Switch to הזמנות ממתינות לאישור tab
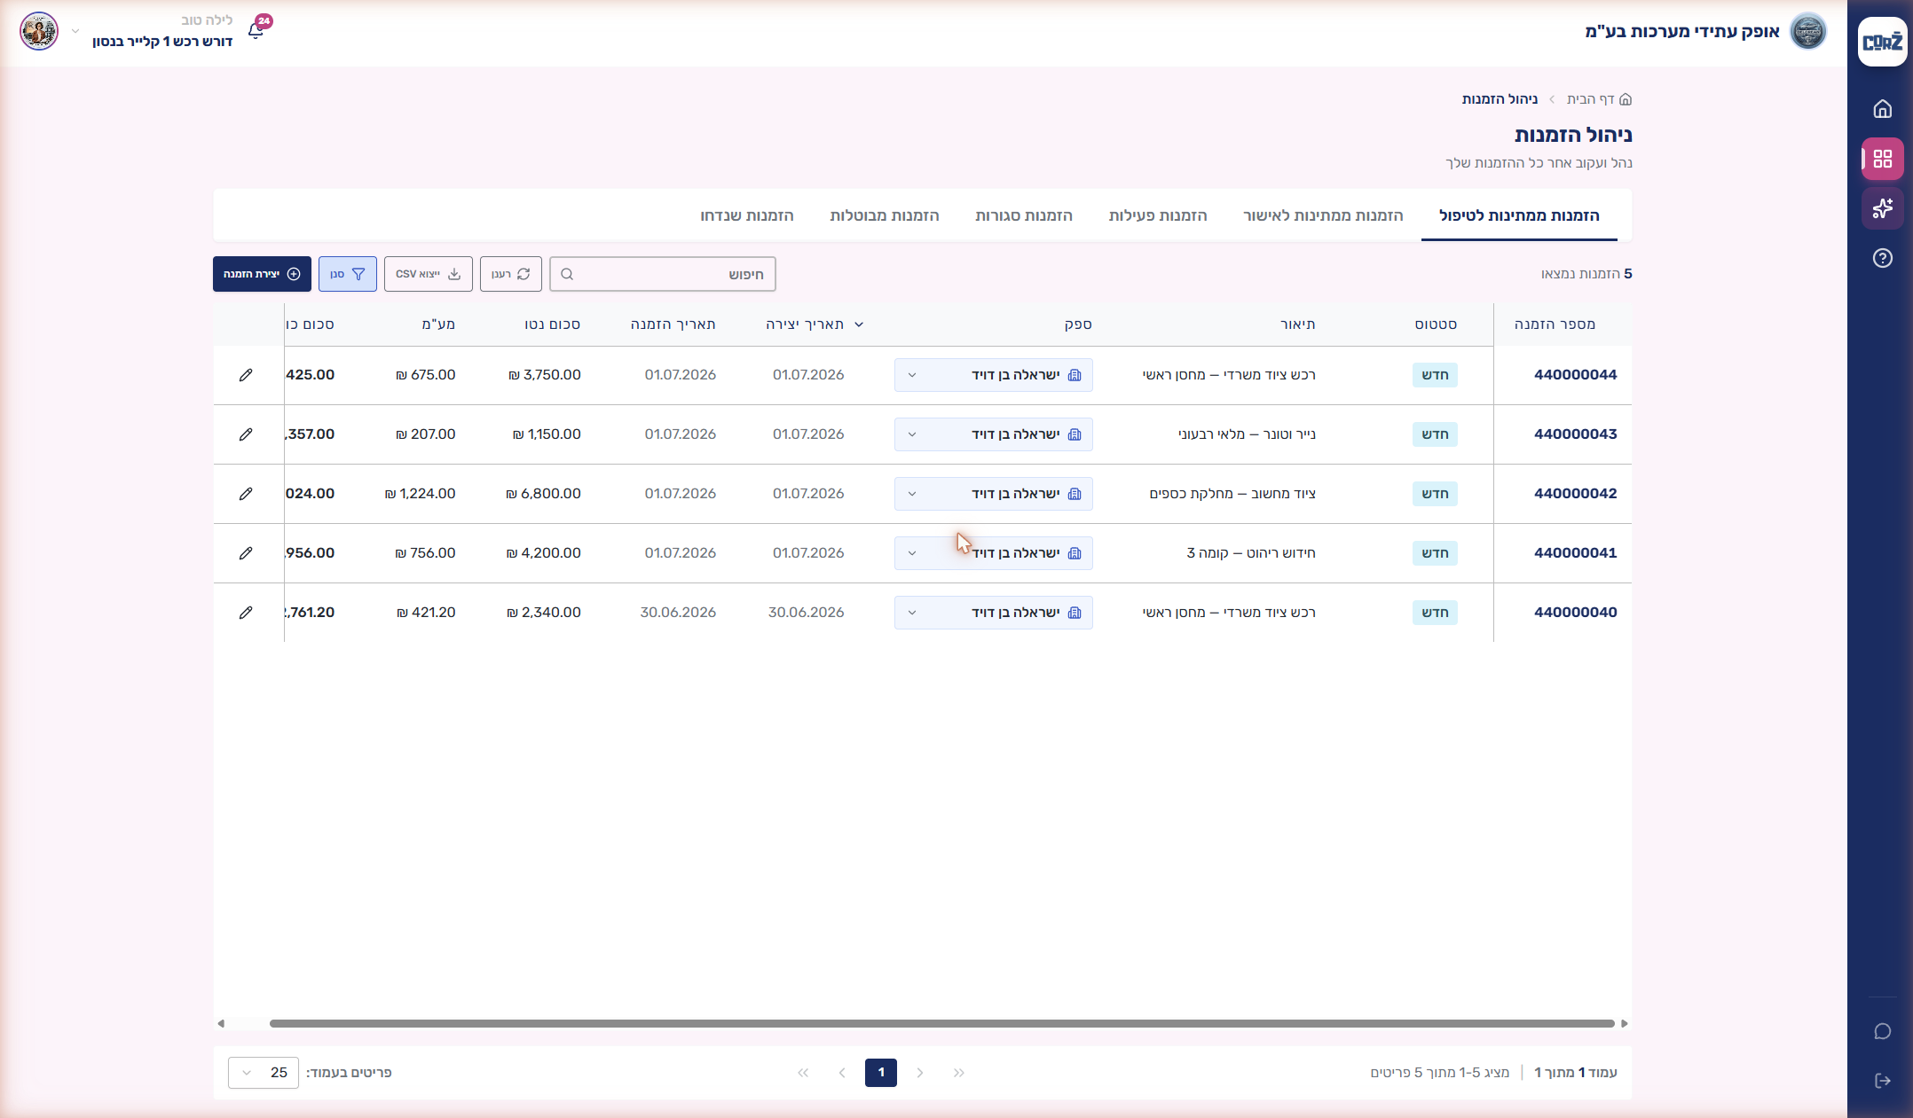This screenshot has height=1118, width=1913. 1323,215
